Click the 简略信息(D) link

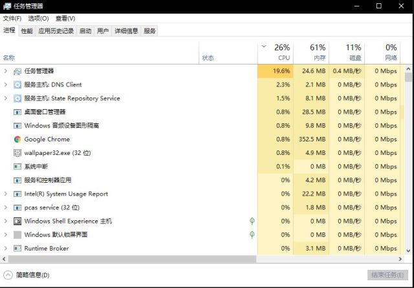(x=33, y=275)
